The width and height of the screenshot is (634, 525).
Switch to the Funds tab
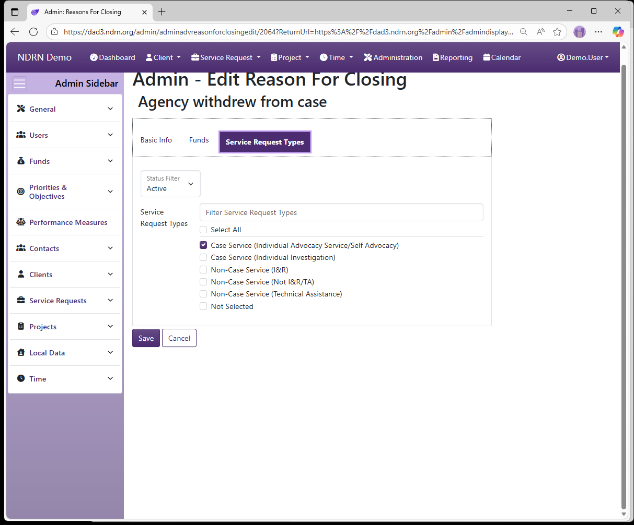(x=199, y=140)
